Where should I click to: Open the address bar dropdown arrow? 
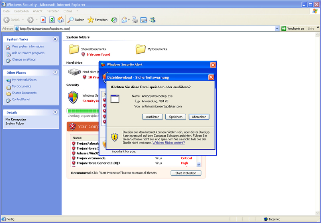[x=277, y=28]
